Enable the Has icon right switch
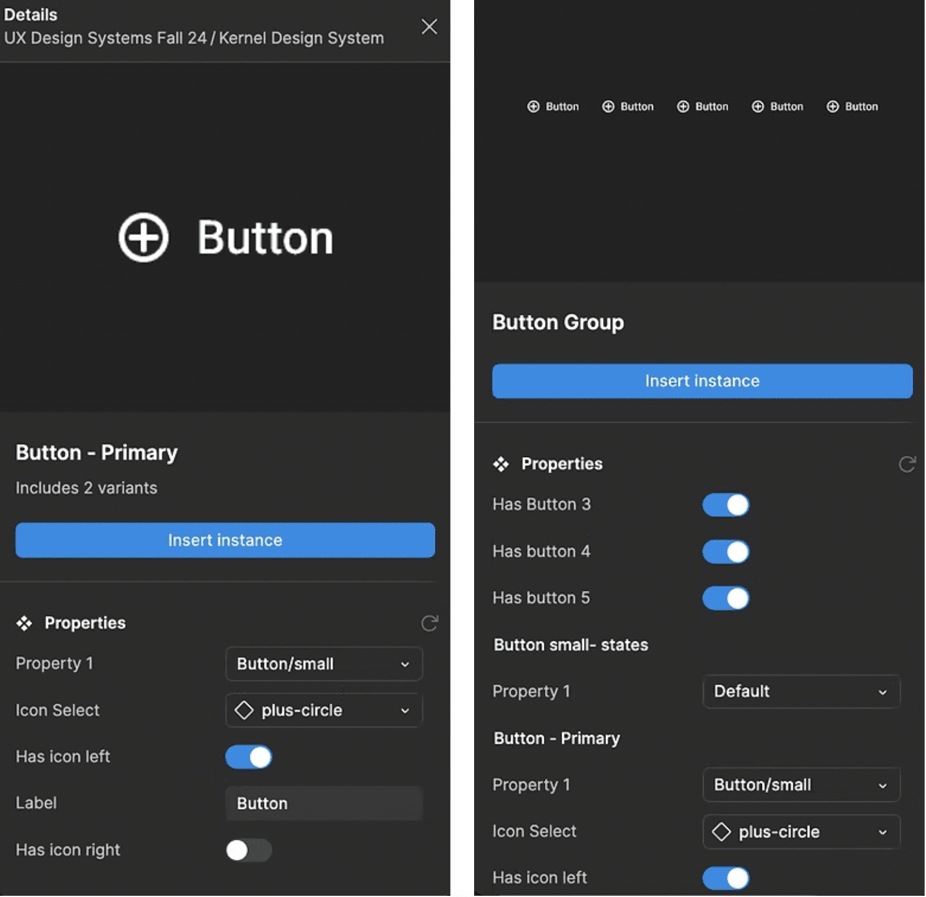Screen dimensions: 926x897 [248, 850]
